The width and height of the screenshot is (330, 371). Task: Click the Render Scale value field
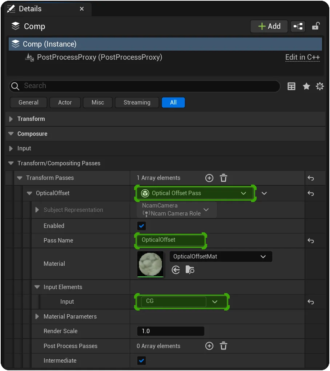point(170,331)
